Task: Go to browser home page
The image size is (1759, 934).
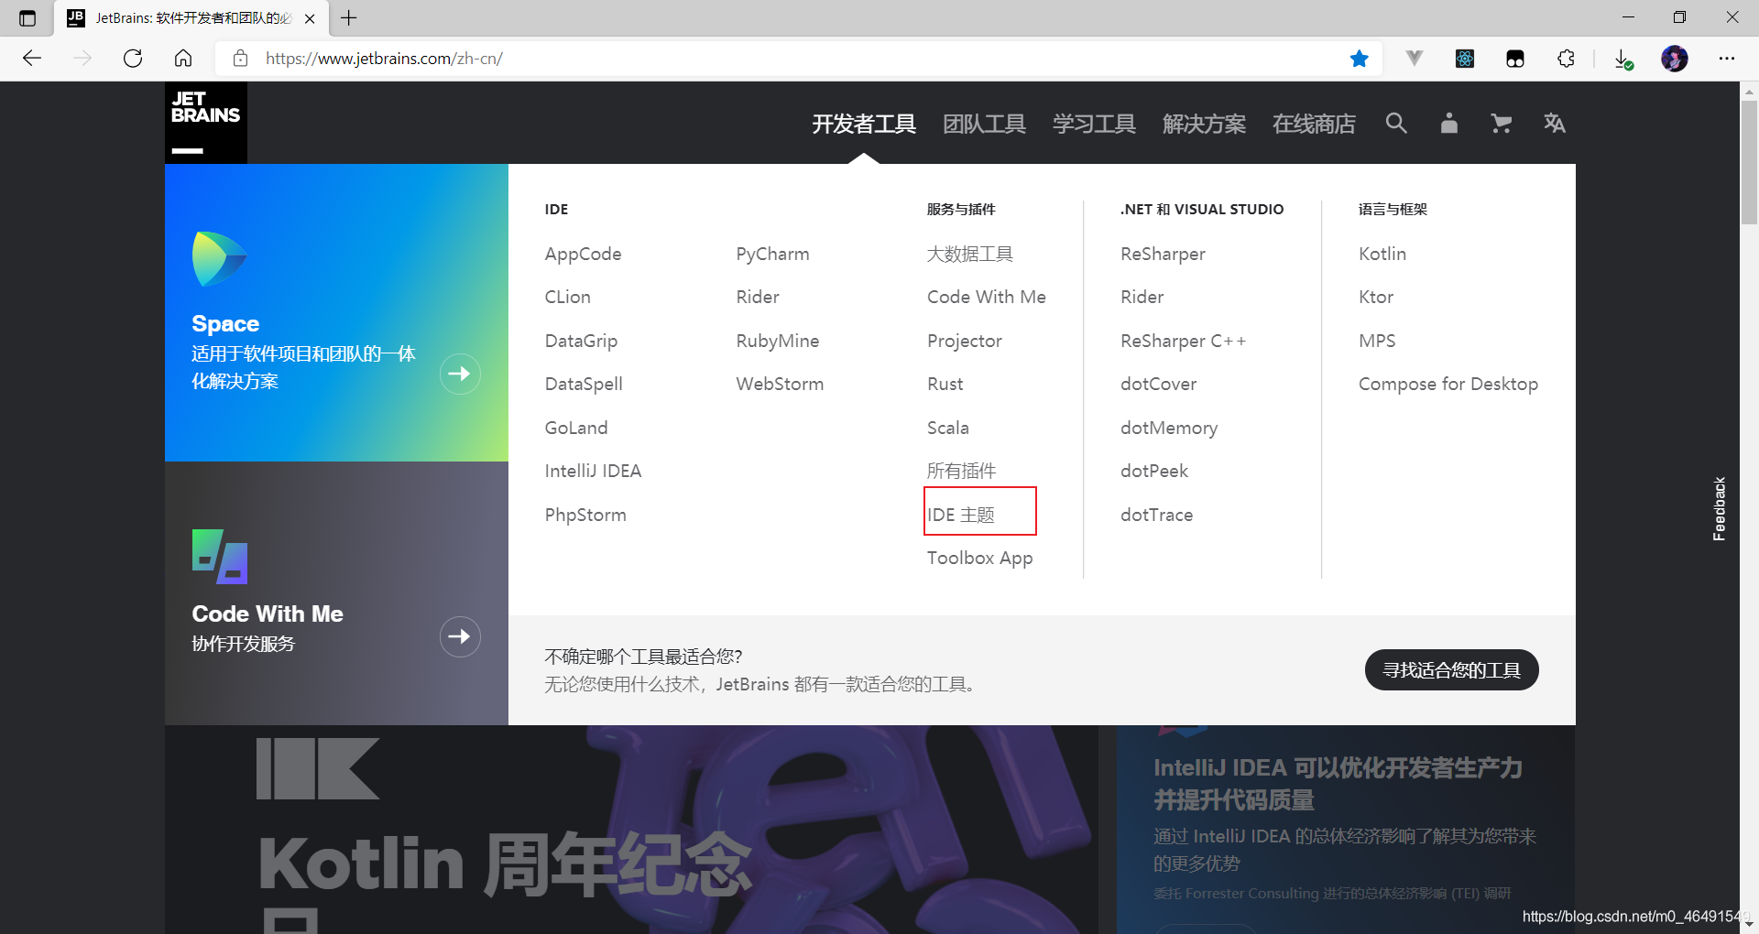Action: click(183, 59)
